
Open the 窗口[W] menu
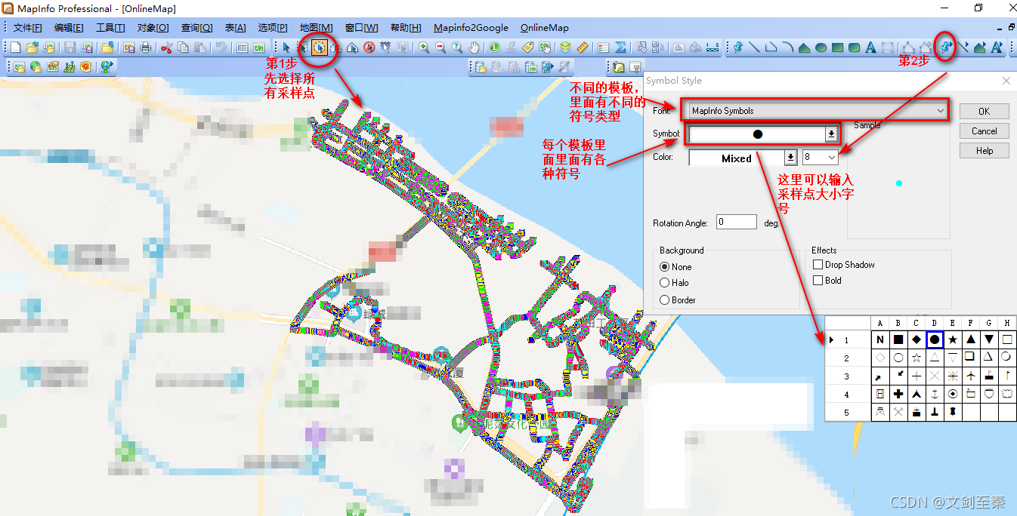tap(361, 28)
